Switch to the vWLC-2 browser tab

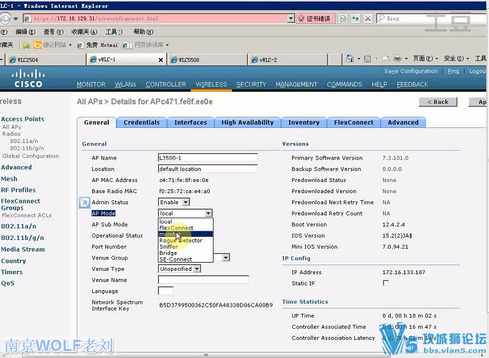(x=288, y=60)
